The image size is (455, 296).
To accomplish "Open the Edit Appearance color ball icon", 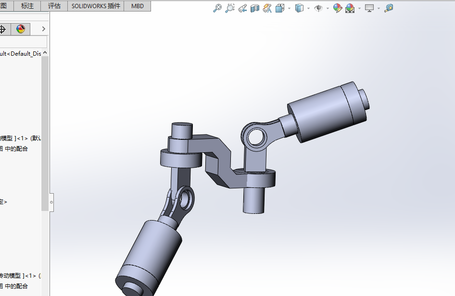I will (x=338, y=8).
